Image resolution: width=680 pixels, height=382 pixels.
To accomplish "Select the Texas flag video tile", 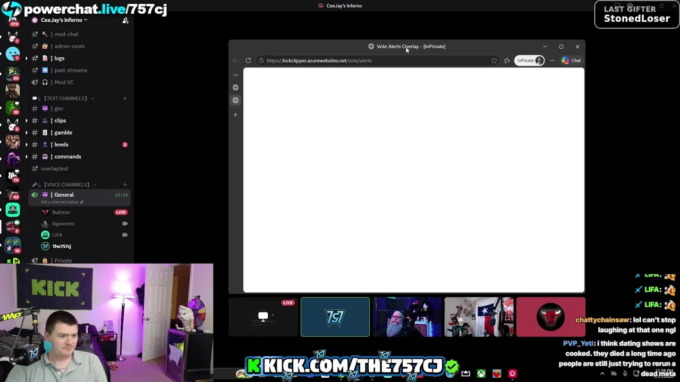I will (x=479, y=317).
